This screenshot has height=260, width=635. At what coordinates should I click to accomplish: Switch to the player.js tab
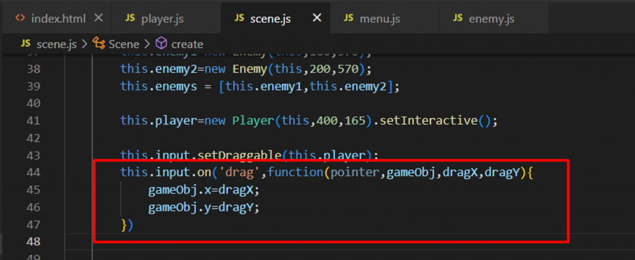(166, 18)
